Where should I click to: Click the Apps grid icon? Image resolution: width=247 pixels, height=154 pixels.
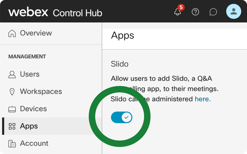pos(12,126)
